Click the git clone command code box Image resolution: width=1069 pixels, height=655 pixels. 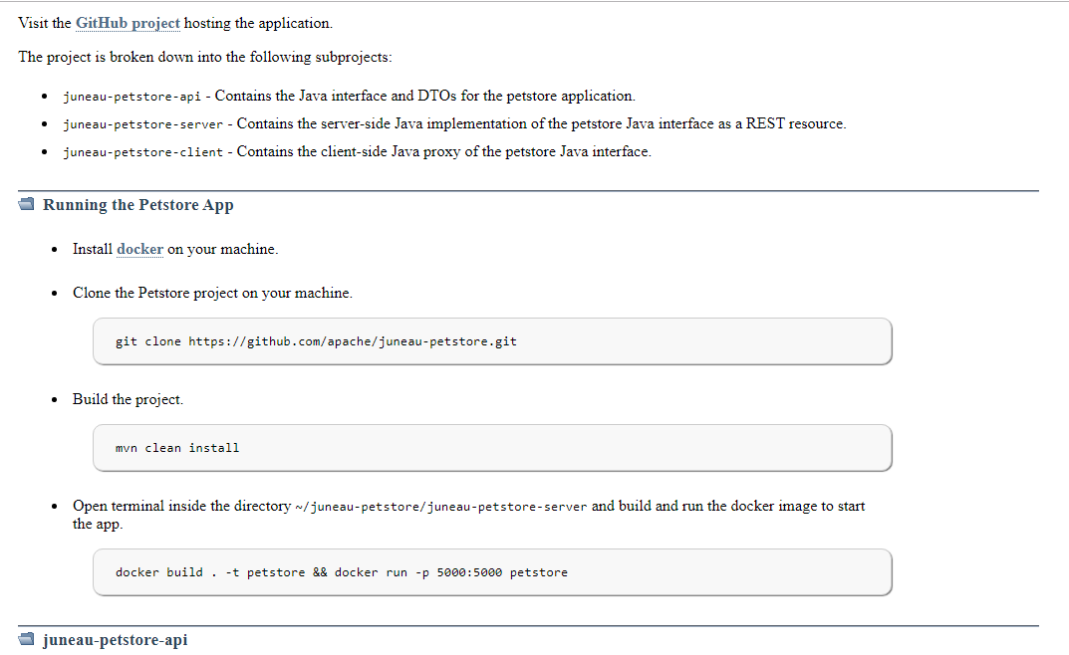click(492, 341)
